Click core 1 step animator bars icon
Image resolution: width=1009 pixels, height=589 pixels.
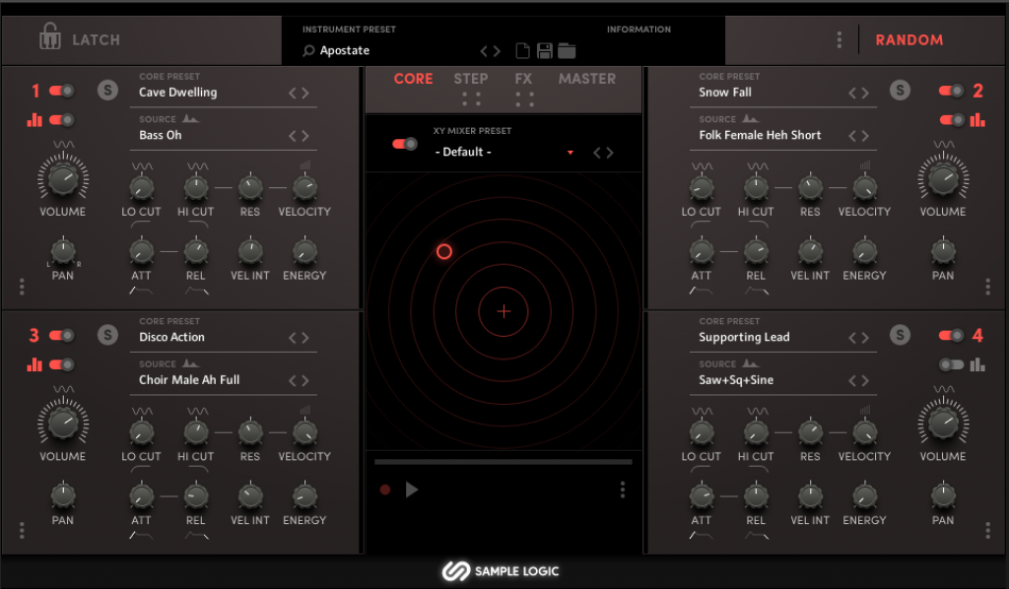(34, 119)
